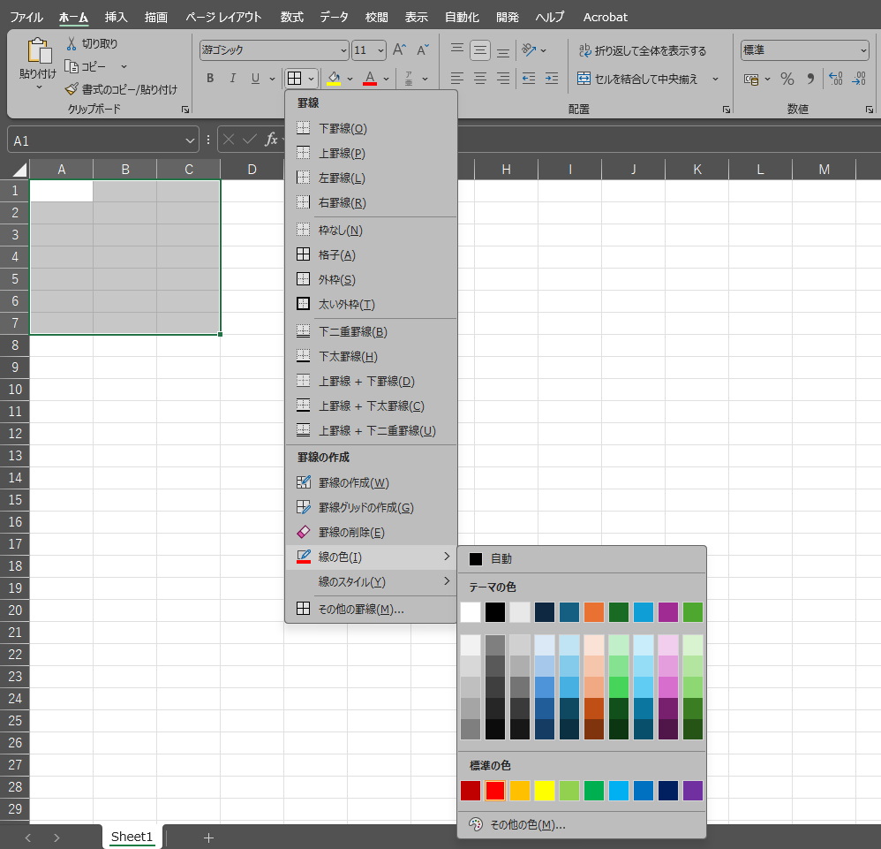881x849 pixels.
Task: Toggle 折り返して全体を表示する wrap text
Action: tap(642, 50)
